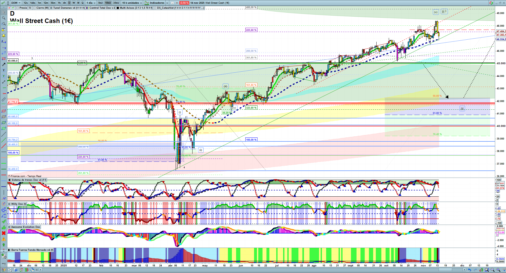
Task: Switch to the weekly W timeframe
Action: pos(74,3)
